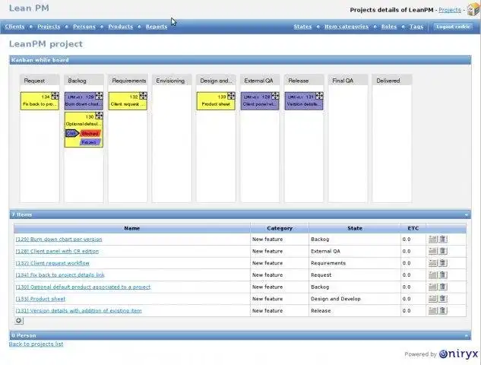Click the State table column header

point(355,228)
